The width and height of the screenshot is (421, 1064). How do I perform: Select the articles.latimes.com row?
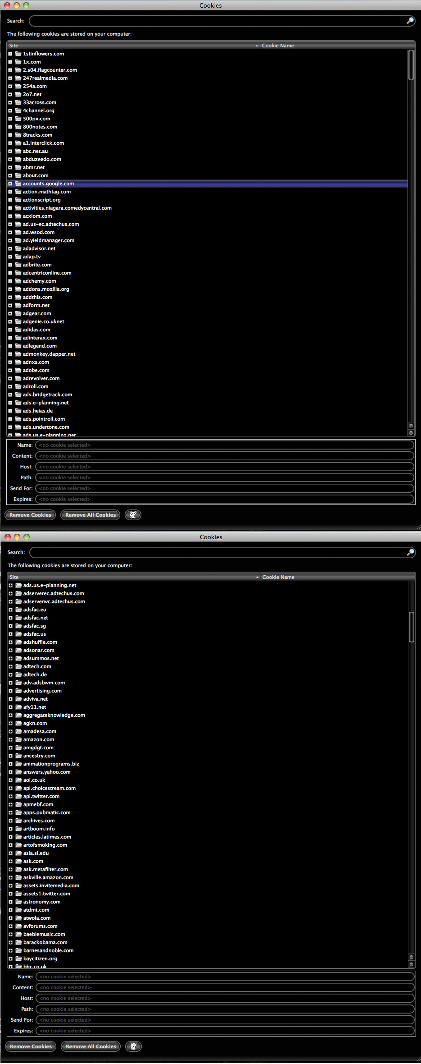(208, 837)
